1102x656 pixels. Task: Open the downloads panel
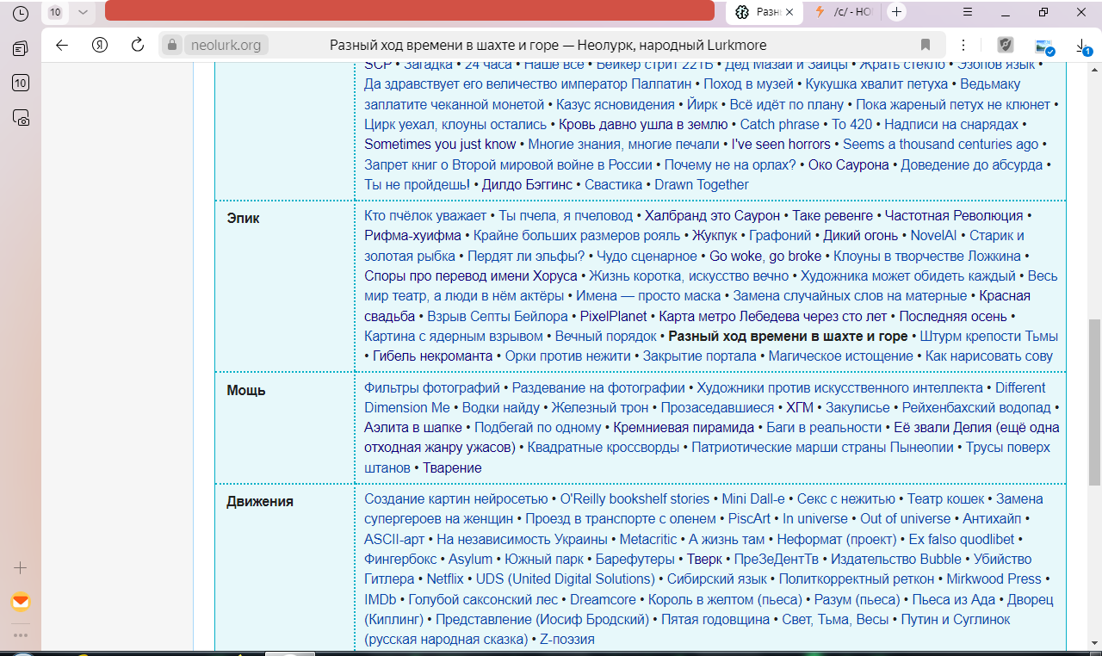click(1082, 46)
